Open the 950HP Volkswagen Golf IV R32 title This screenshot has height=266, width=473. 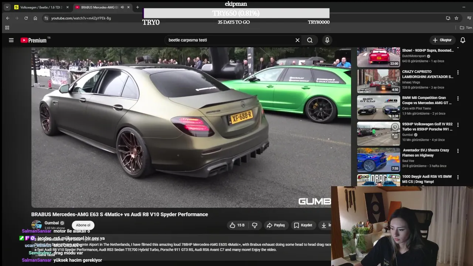(x=427, y=127)
